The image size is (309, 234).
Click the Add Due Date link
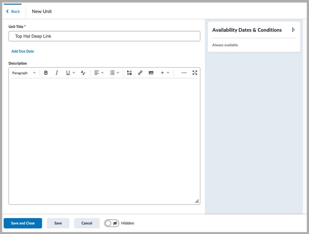(x=22, y=51)
